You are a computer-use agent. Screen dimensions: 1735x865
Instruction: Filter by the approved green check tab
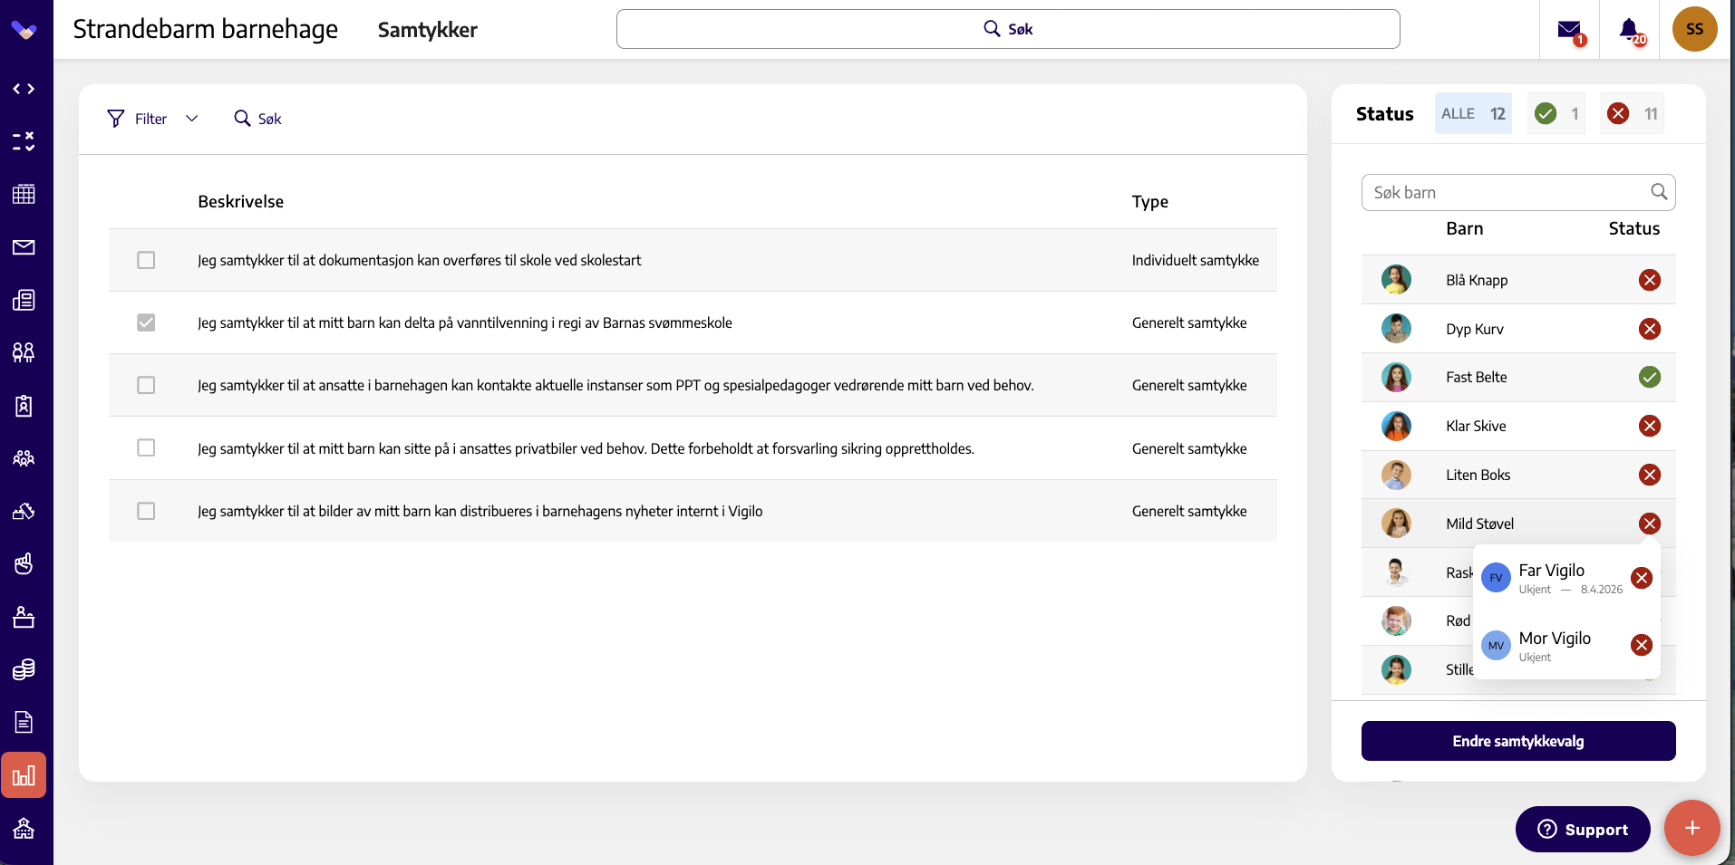click(x=1556, y=113)
